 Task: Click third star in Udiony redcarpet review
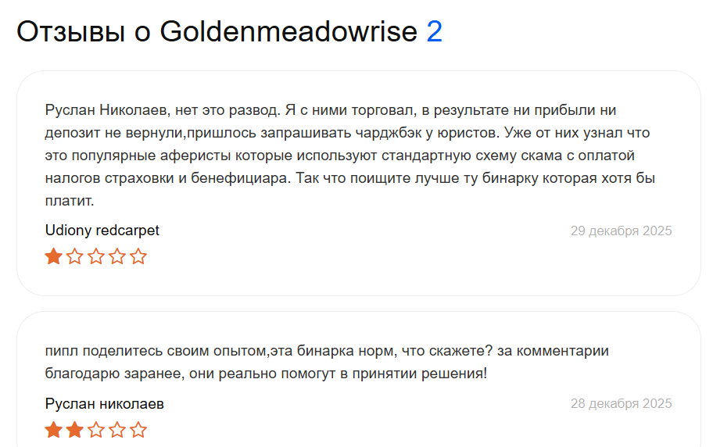tap(96, 256)
